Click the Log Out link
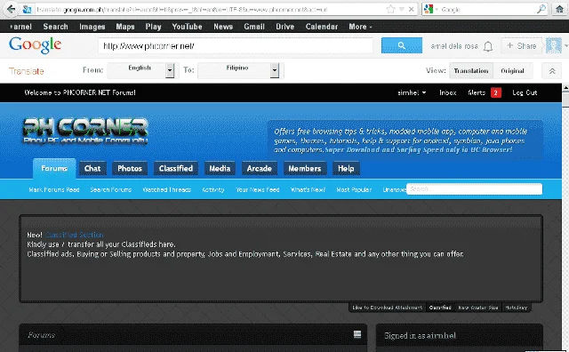 point(525,92)
